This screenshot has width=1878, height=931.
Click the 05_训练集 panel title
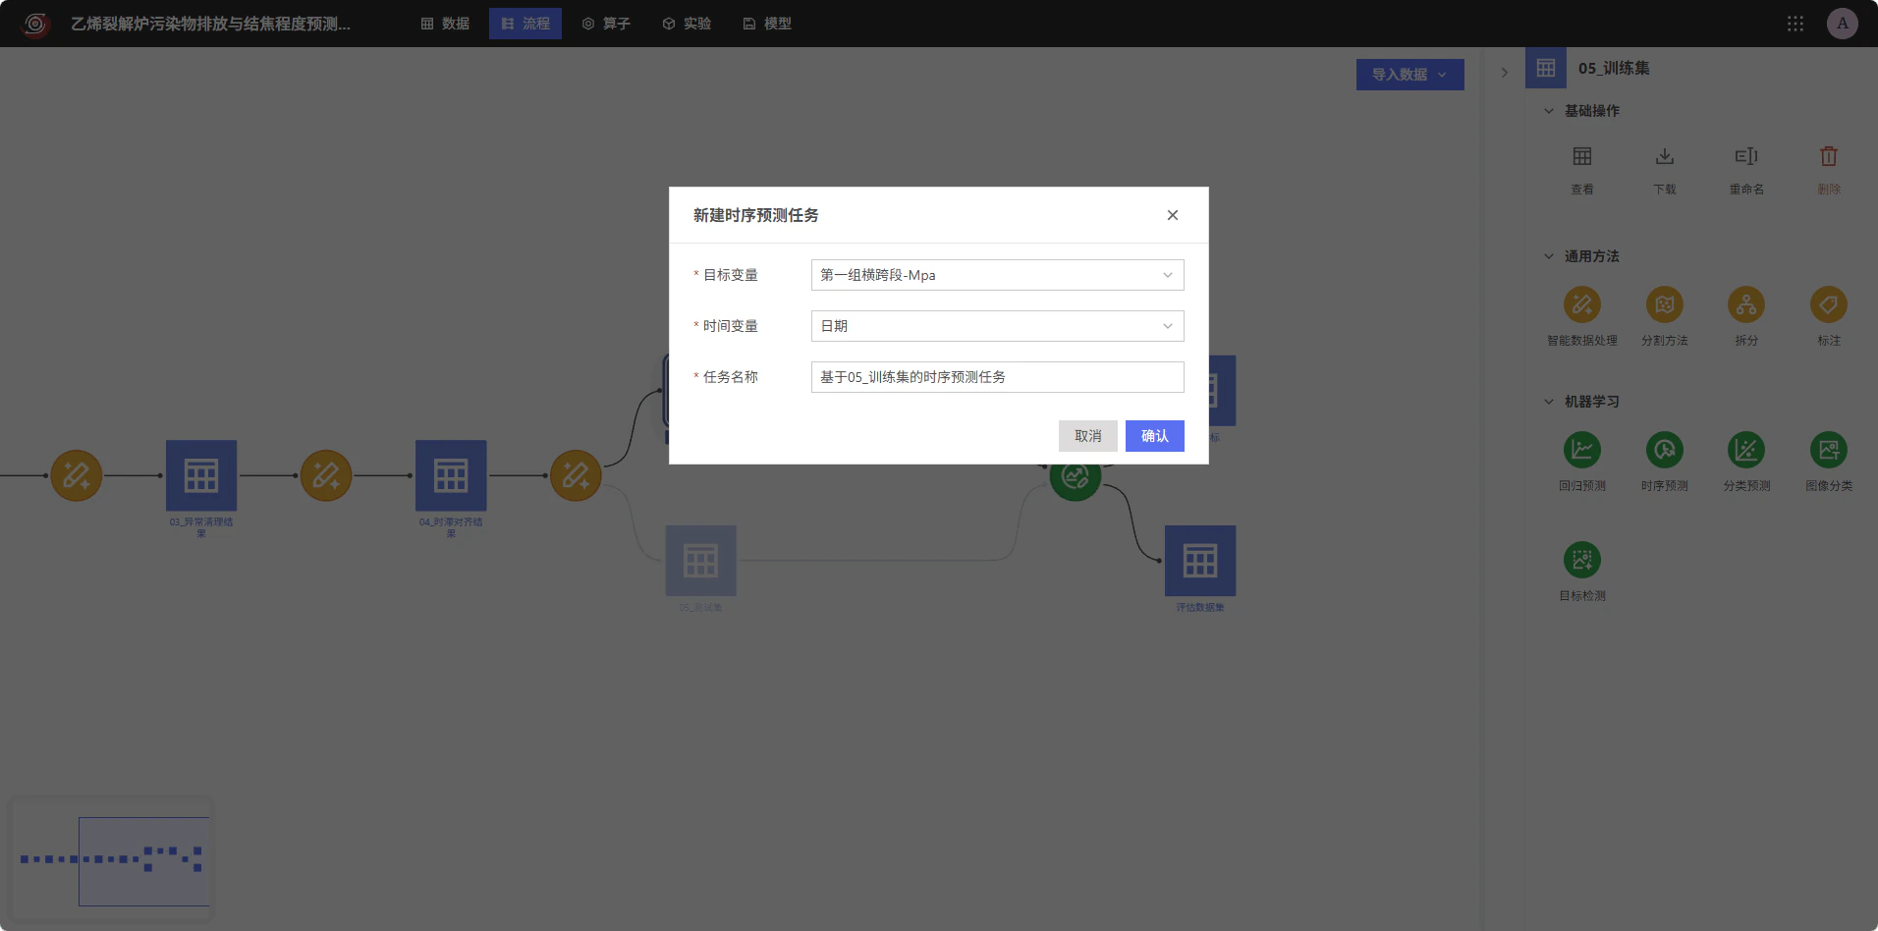tap(1614, 68)
